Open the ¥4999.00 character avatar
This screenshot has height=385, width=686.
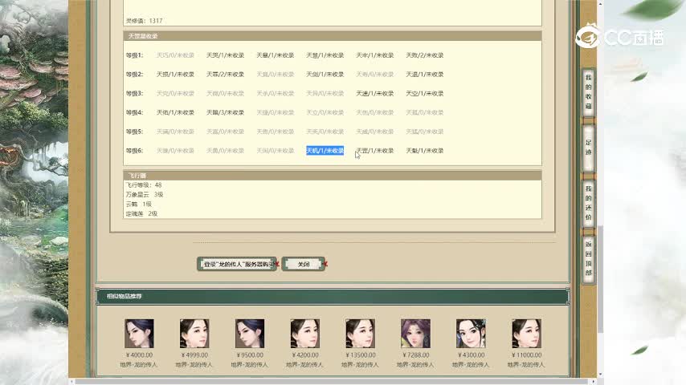(x=194, y=333)
